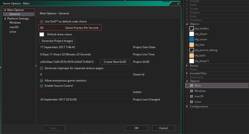Click the Generate Project Images button
The height and width of the screenshot is (134, 249).
click(x=57, y=41)
